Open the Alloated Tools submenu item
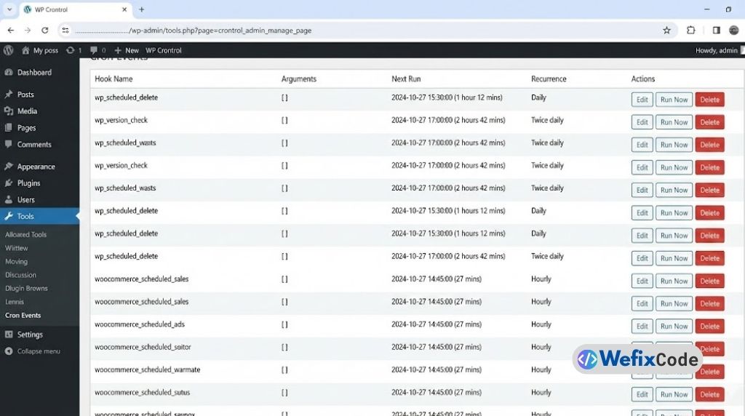The height and width of the screenshot is (416, 745). 25,235
